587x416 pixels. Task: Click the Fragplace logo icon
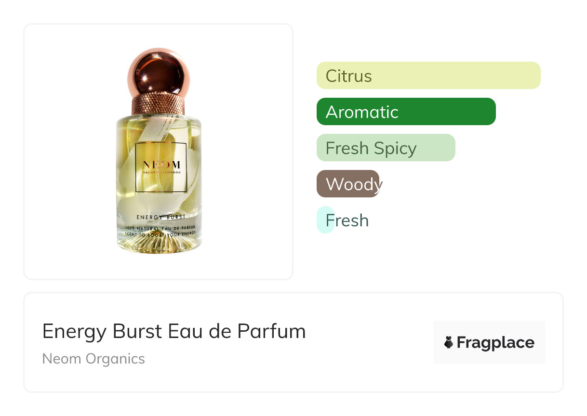pos(449,342)
